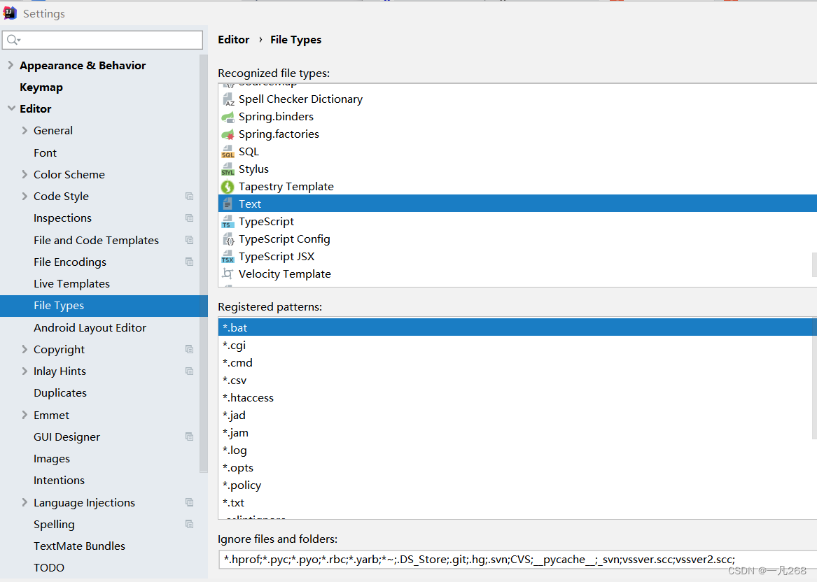Select the Spring.factories icon
Screen dimensions: 817x582
pos(228,134)
